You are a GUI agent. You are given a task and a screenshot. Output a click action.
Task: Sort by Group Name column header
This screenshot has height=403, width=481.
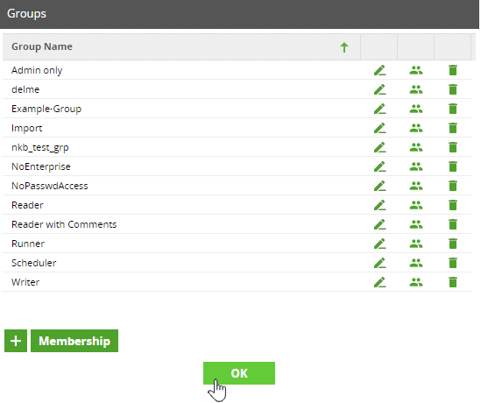coord(42,46)
